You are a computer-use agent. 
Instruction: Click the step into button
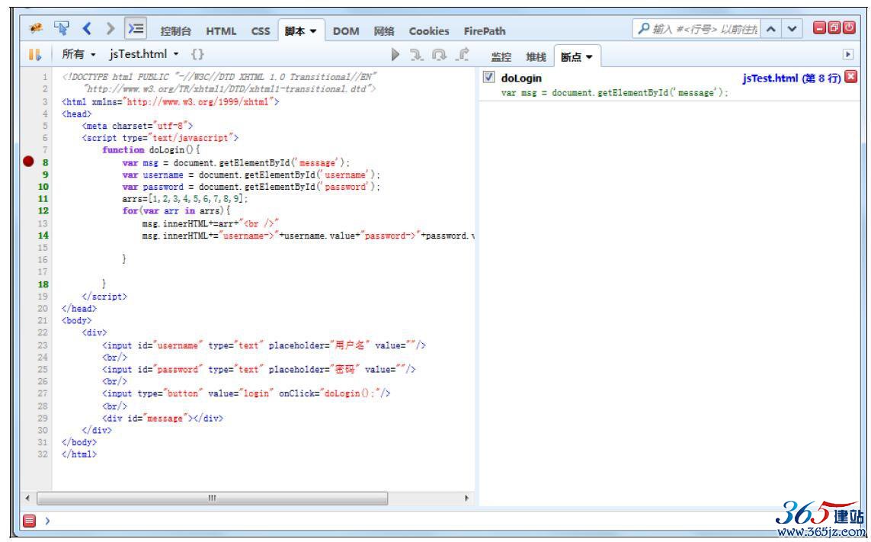[x=417, y=54]
